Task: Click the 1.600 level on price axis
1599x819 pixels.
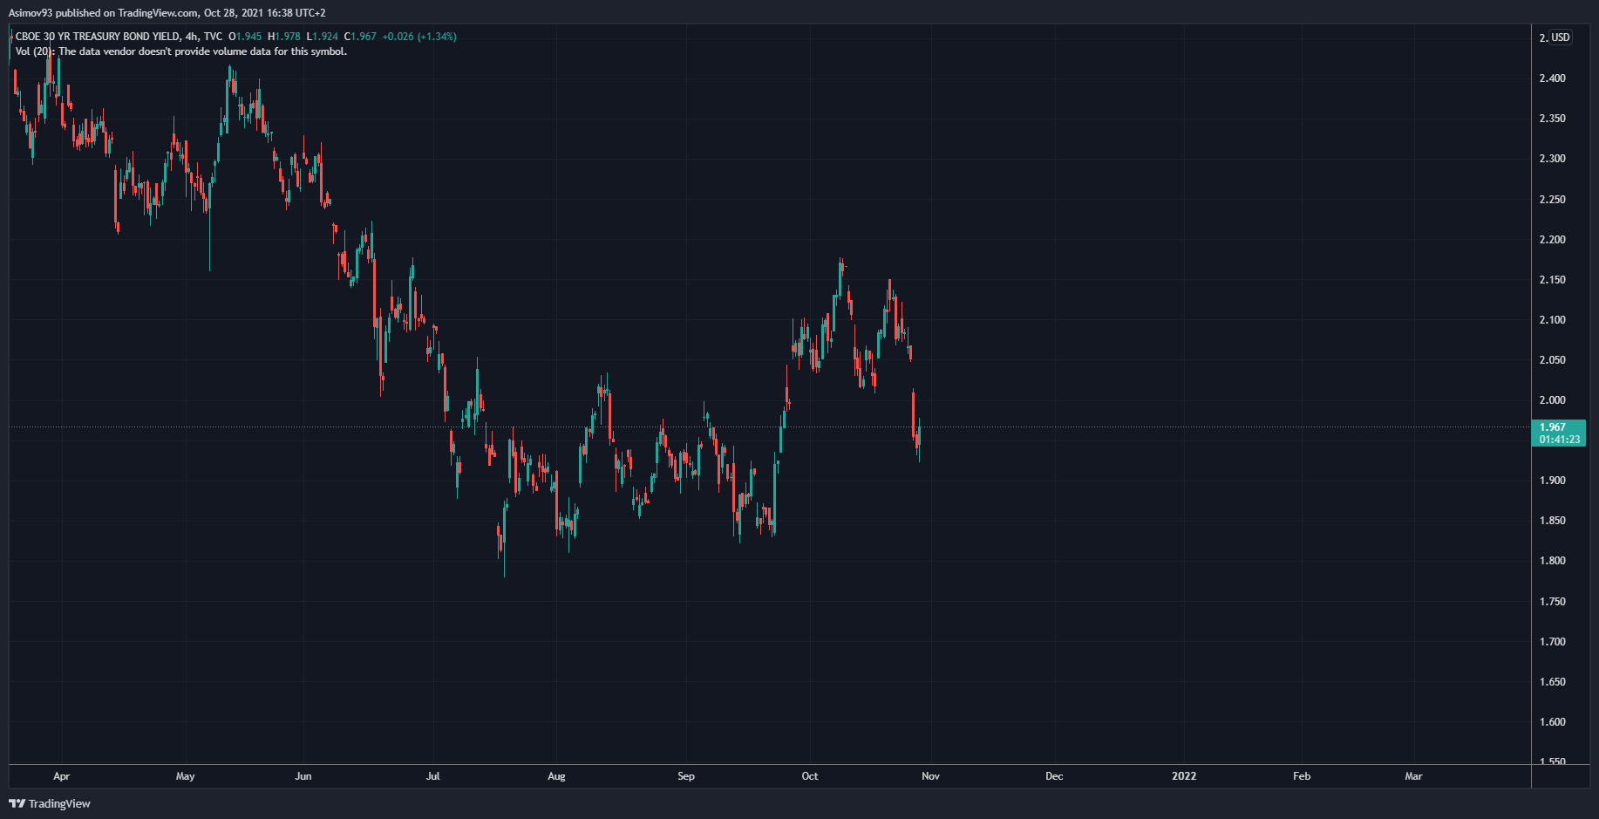Action: click(1552, 722)
